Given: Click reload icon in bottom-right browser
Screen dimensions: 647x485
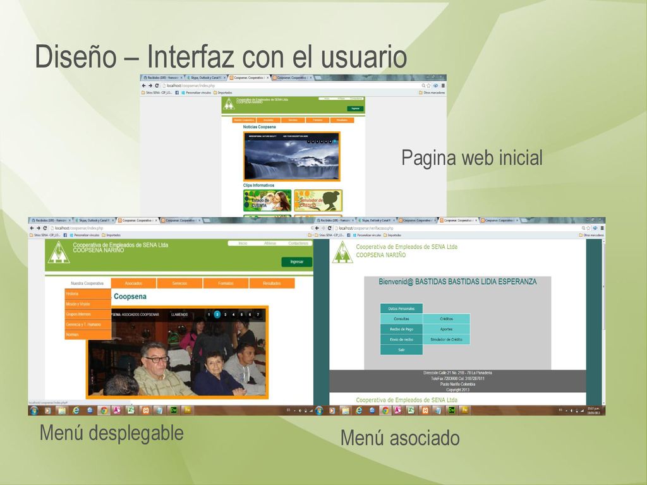Looking at the screenshot, I should click(329, 228).
